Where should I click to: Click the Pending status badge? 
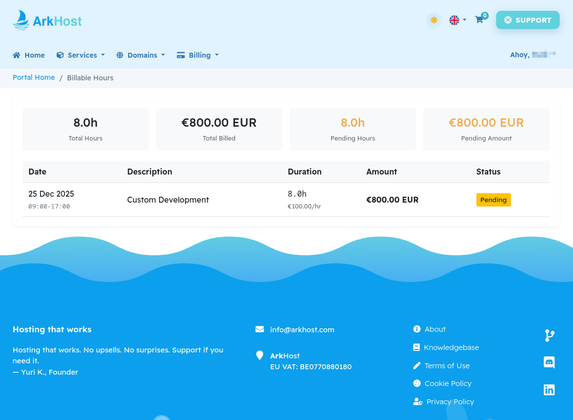click(x=493, y=200)
